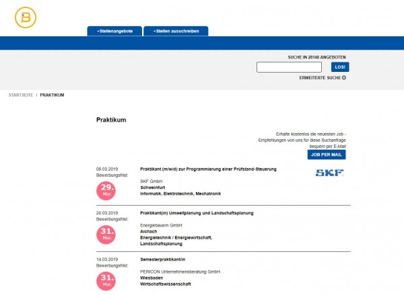This screenshot has height=295, width=404.
Task: Click the 29. Mar deadline badge
Action: 106,191
